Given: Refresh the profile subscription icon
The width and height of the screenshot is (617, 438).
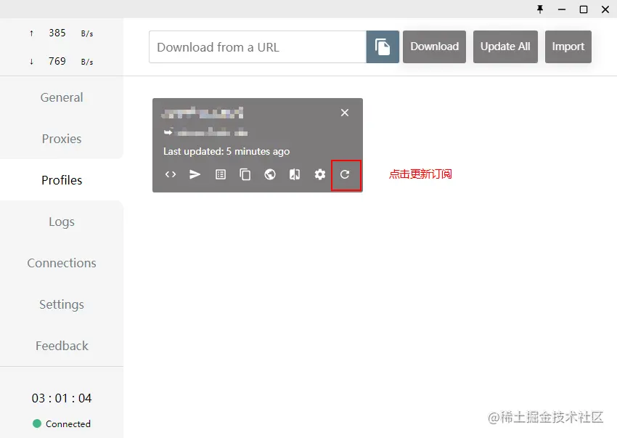Looking at the screenshot, I should point(345,174).
